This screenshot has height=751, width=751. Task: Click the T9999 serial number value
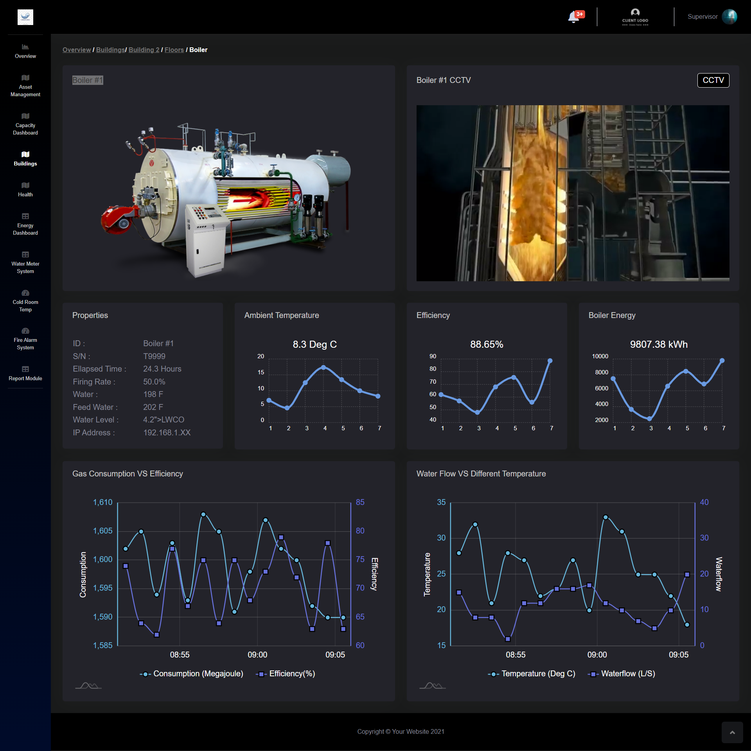click(x=154, y=356)
